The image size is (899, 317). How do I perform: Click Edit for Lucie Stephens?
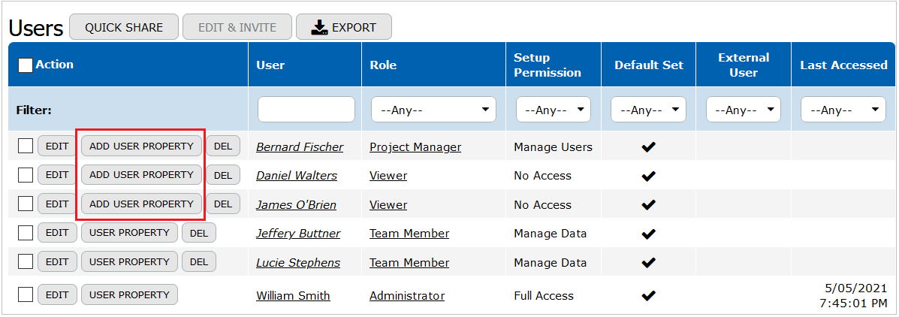click(57, 261)
